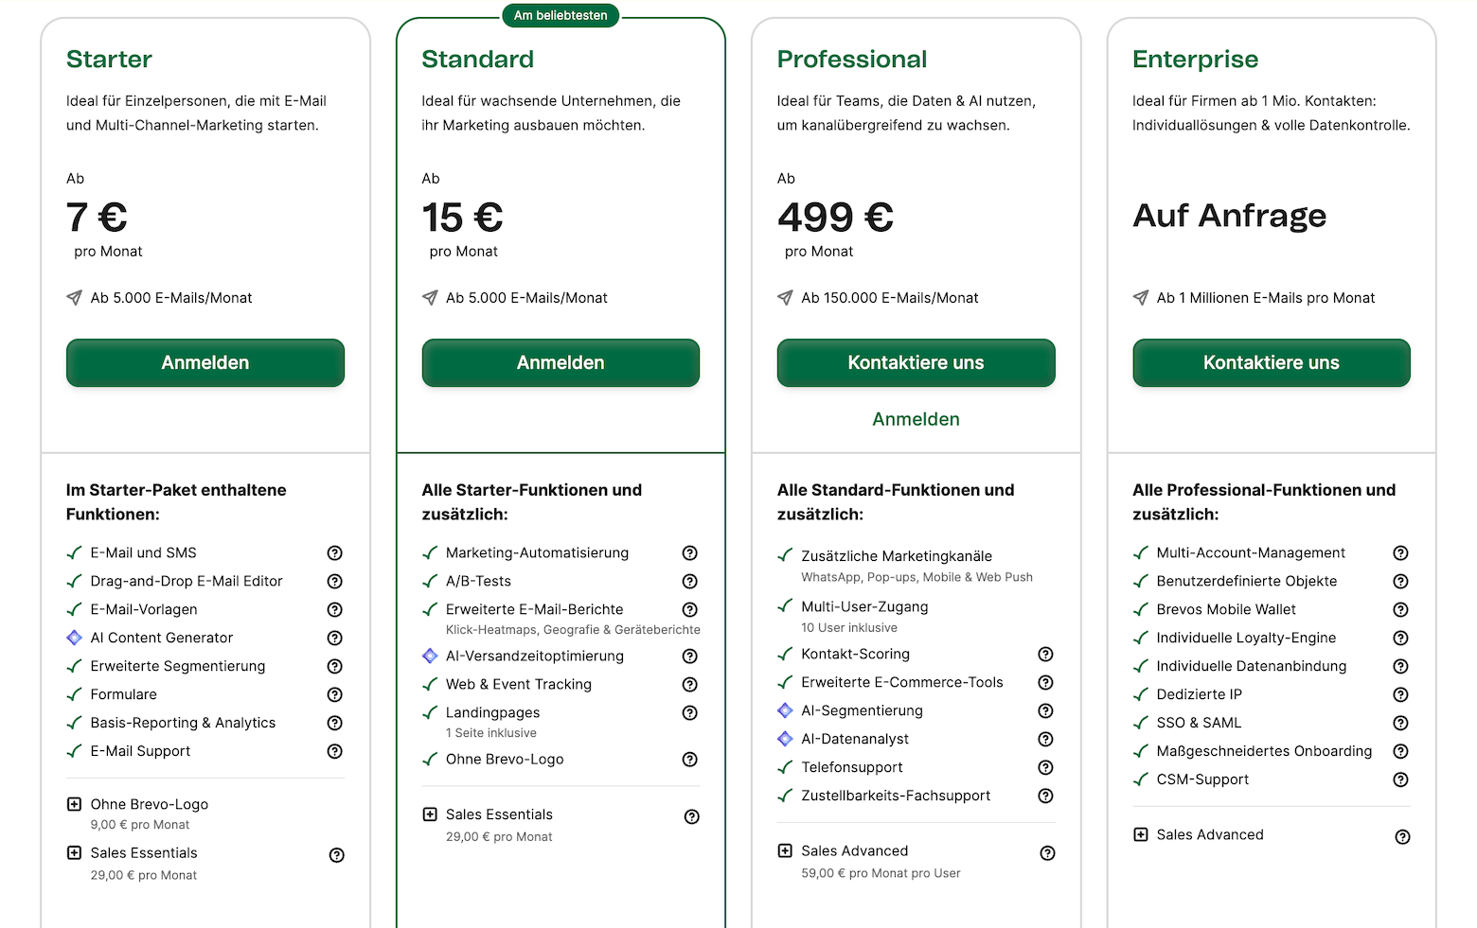The width and height of the screenshot is (1477, 928).
Task: Click the help icon next to Kontakt-Scoring
Action: pyautogui.click(x=1045, y=654)
